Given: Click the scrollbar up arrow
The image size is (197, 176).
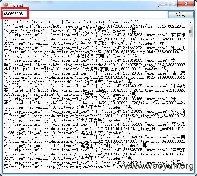Looking at the screenshot, I should tap(191, 23).
